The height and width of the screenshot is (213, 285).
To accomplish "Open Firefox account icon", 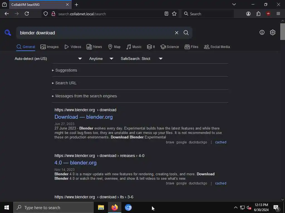I will point(248,14).
